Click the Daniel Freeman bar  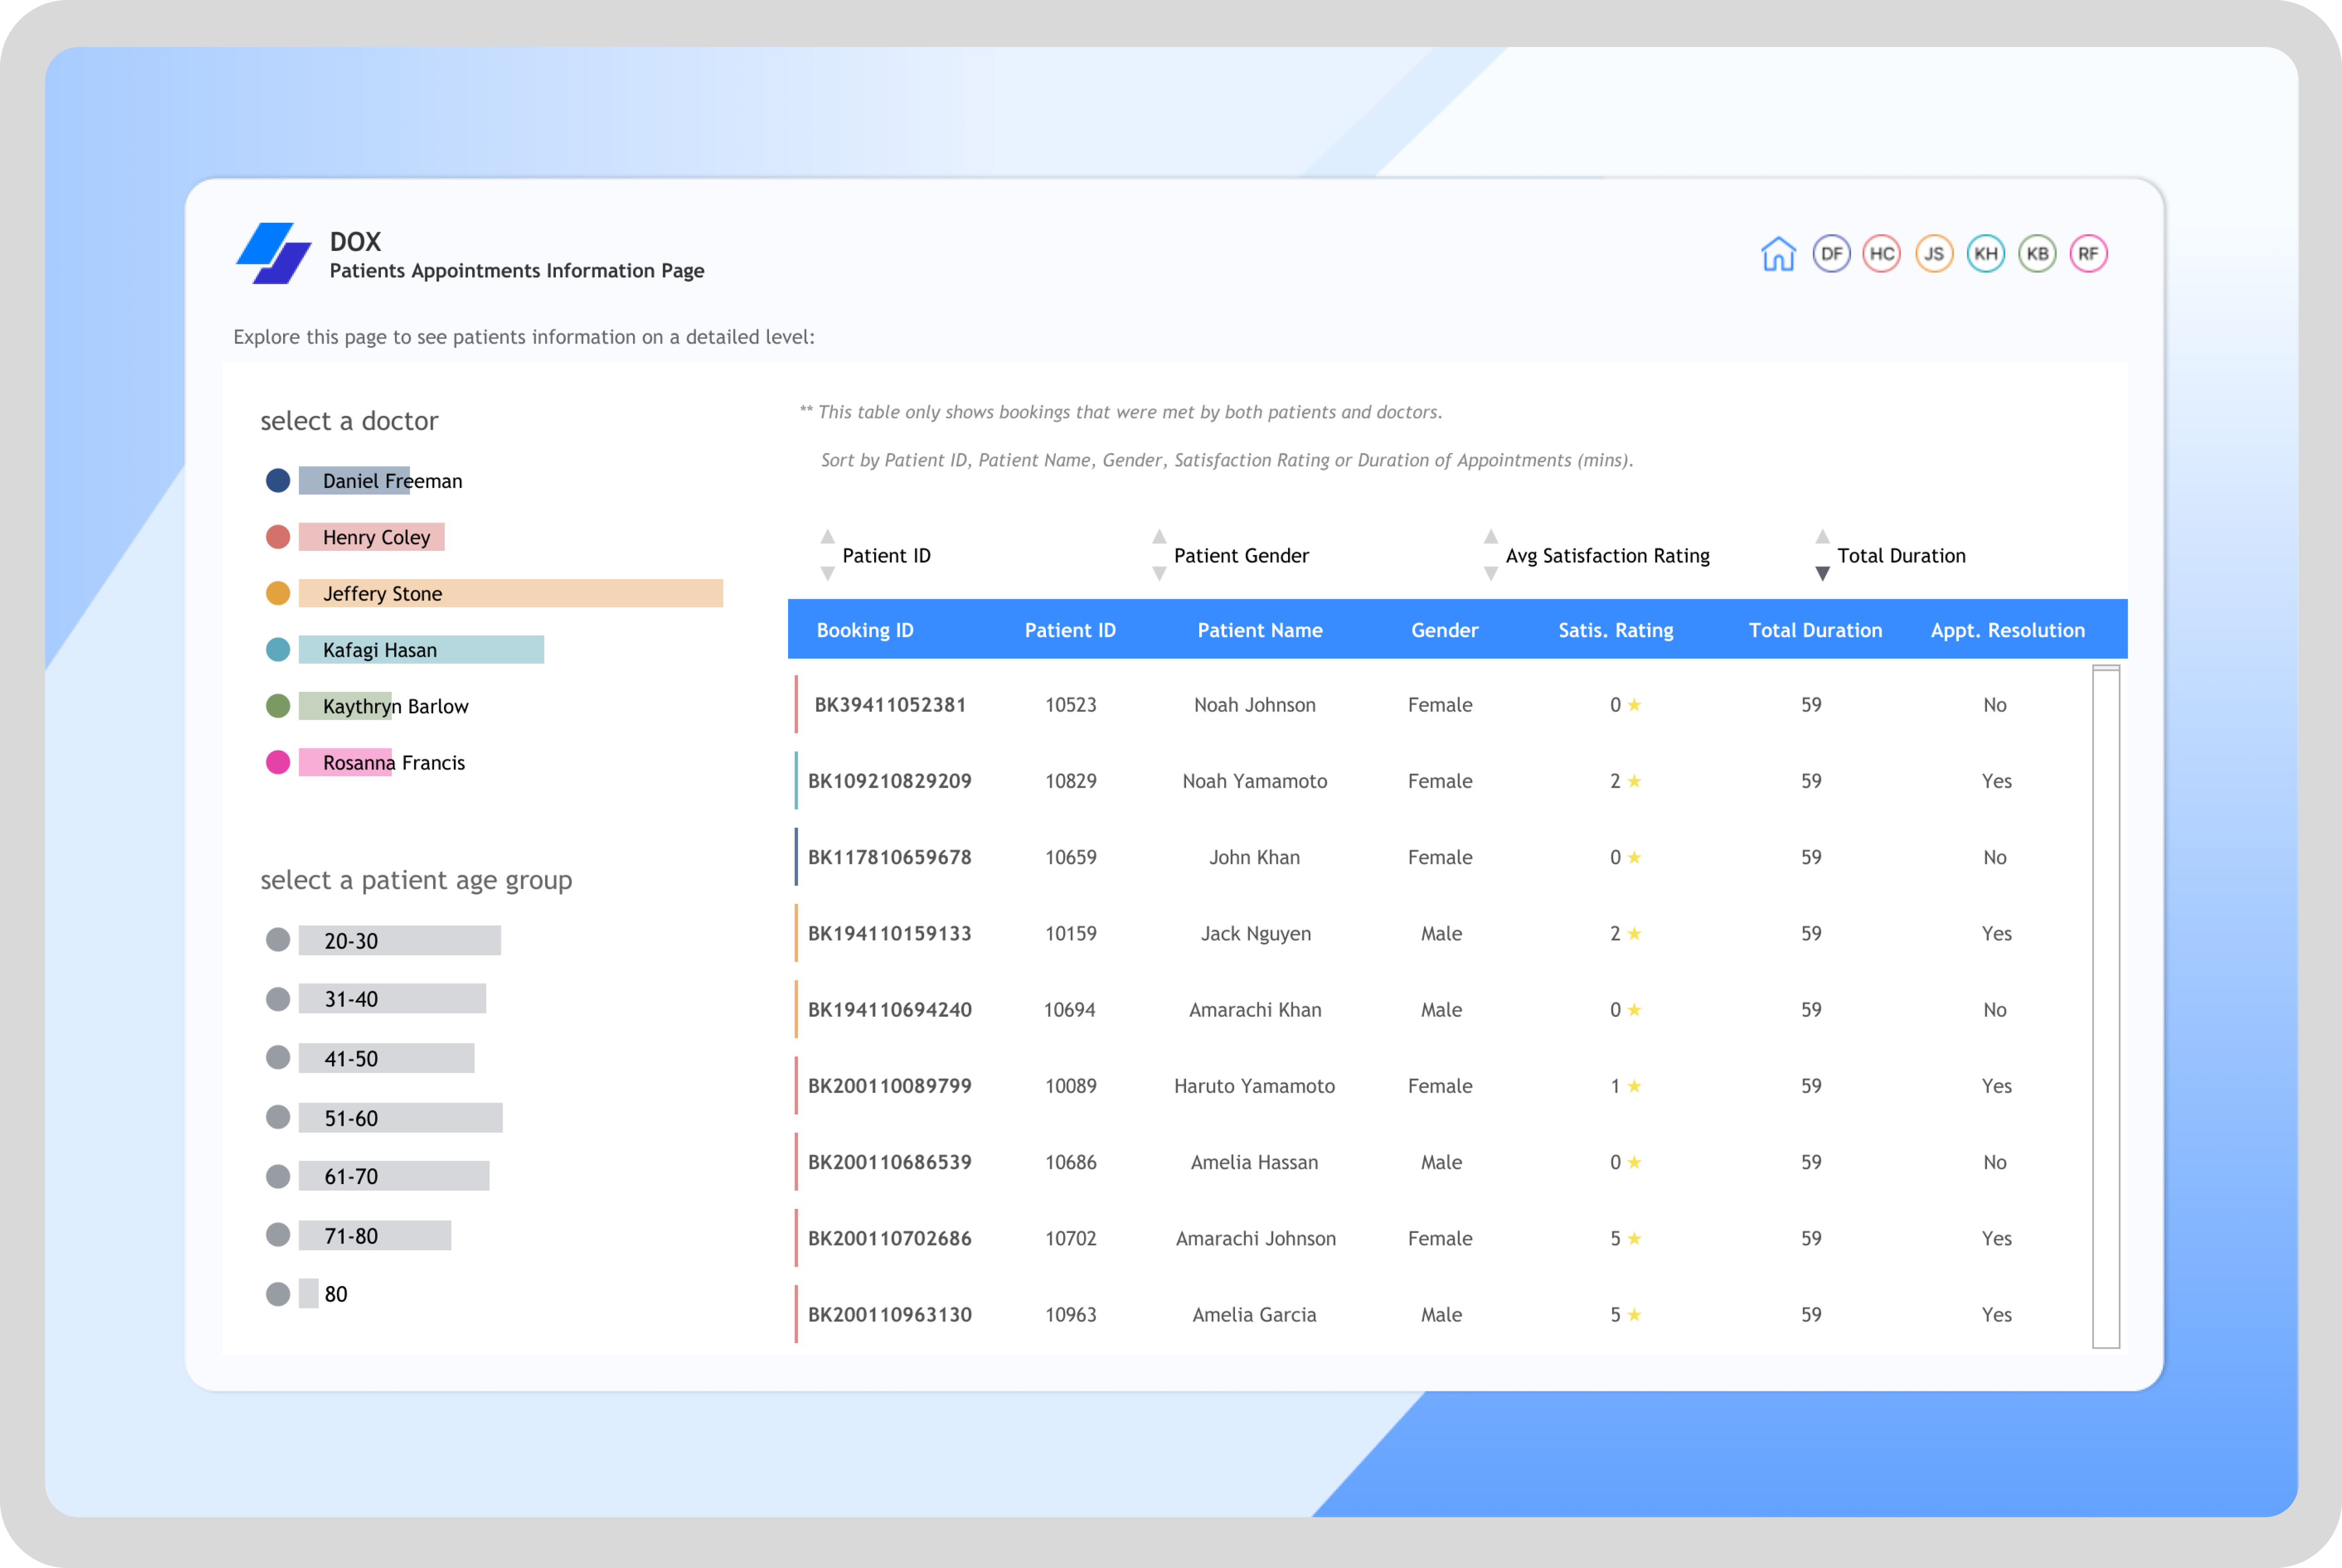point(354,481)
